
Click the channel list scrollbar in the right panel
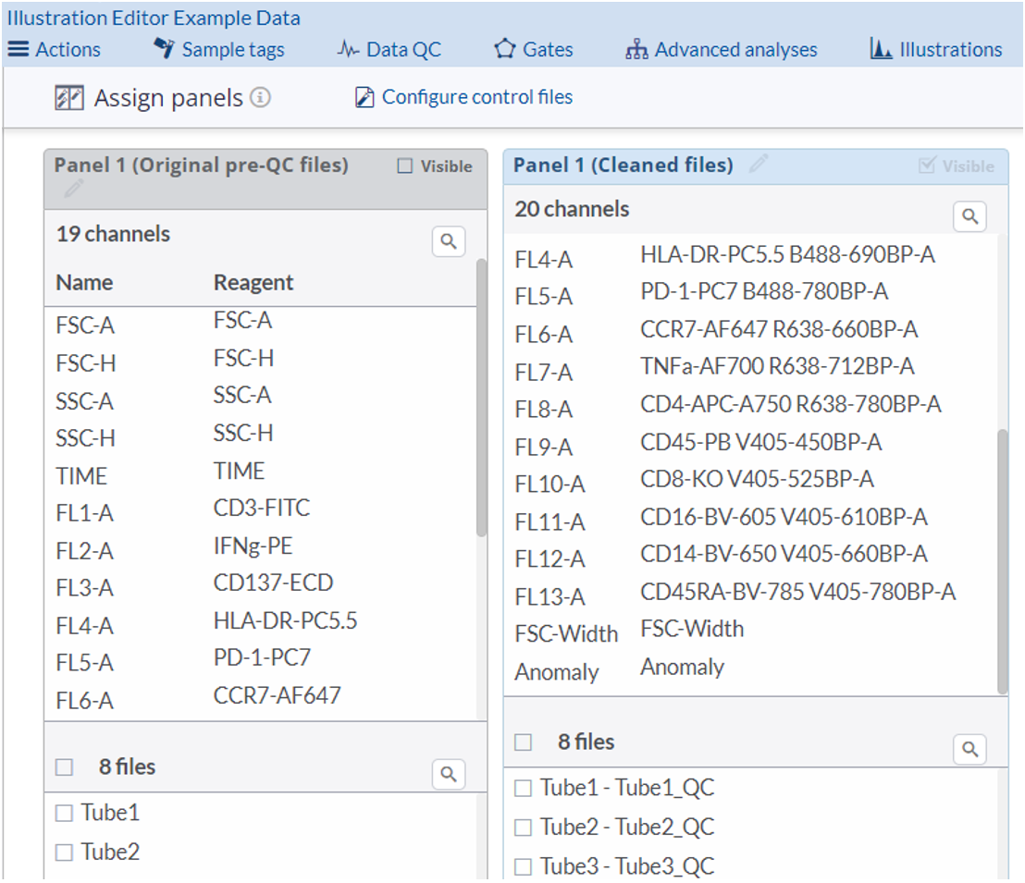(1002, 561)
